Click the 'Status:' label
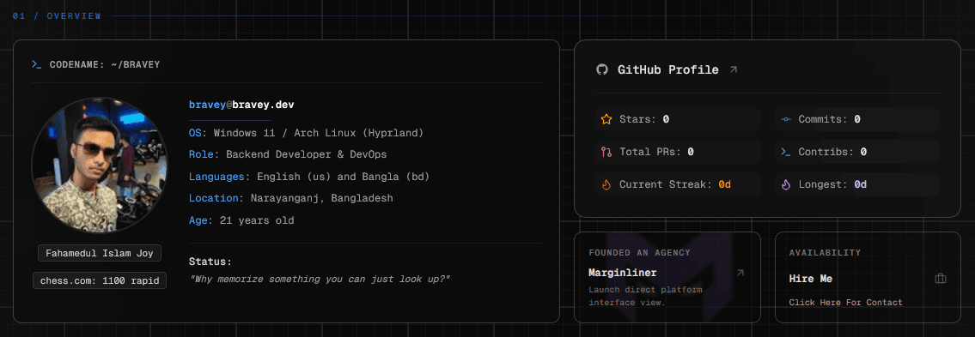975x337 pixels. pyautogui.click(x=210, y=262)
